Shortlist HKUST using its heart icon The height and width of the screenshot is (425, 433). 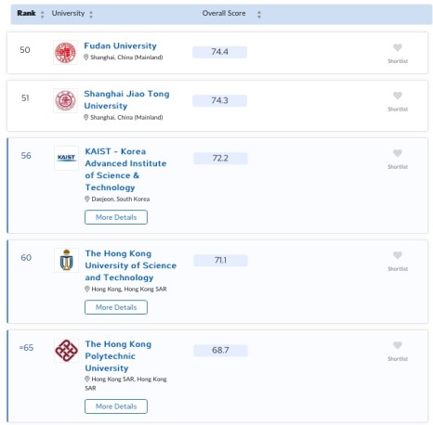(x=398, y=255)
